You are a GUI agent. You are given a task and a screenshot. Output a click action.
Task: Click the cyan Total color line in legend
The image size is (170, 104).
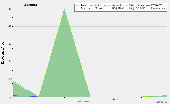pos(78,6)
